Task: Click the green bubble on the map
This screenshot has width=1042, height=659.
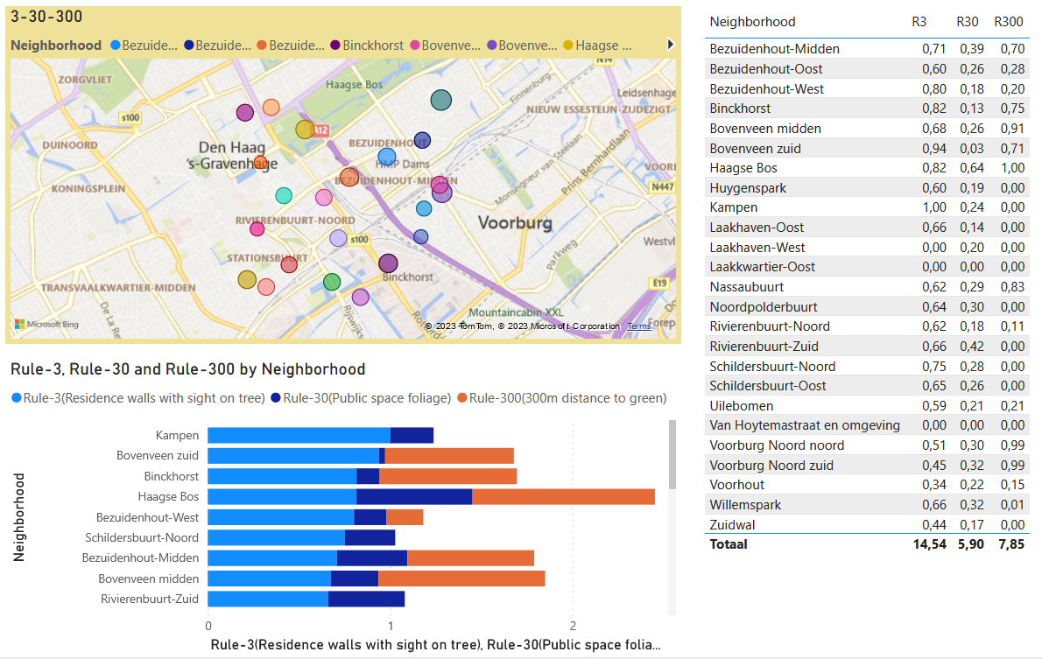Action: tap(331, 282)
